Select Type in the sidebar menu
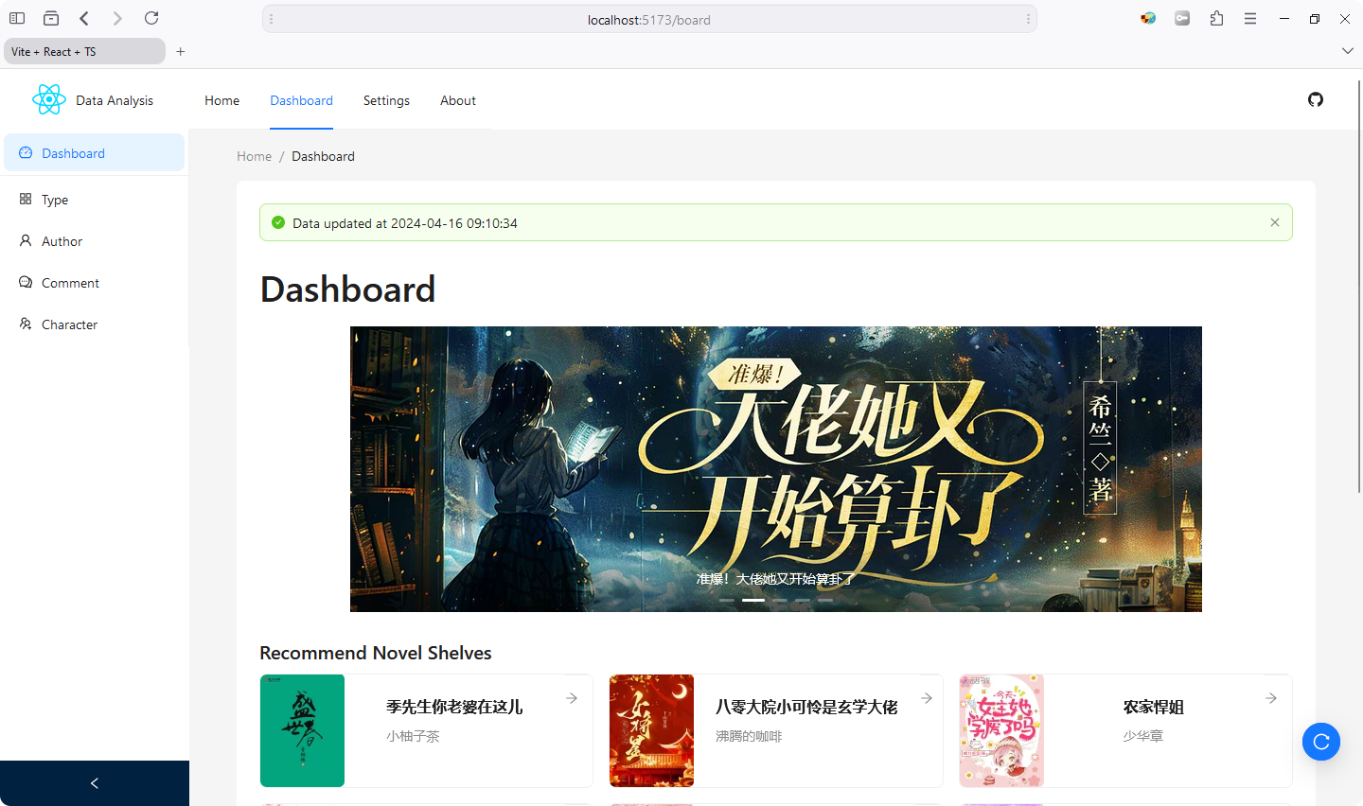Image resolution: width=1363 pixels, height=806 pixels. click(x=94, y=200)
